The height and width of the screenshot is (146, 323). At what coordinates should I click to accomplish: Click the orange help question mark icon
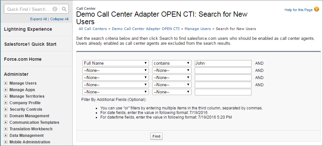click(316, 9)
